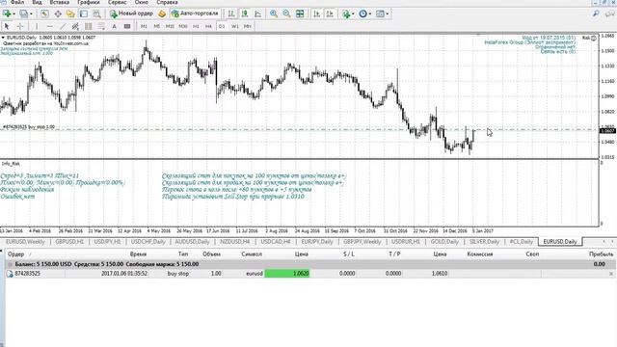Open the EURUSD,Weekly chart tab
This screenshot has width=617, height=347.
tap(25, 242)
